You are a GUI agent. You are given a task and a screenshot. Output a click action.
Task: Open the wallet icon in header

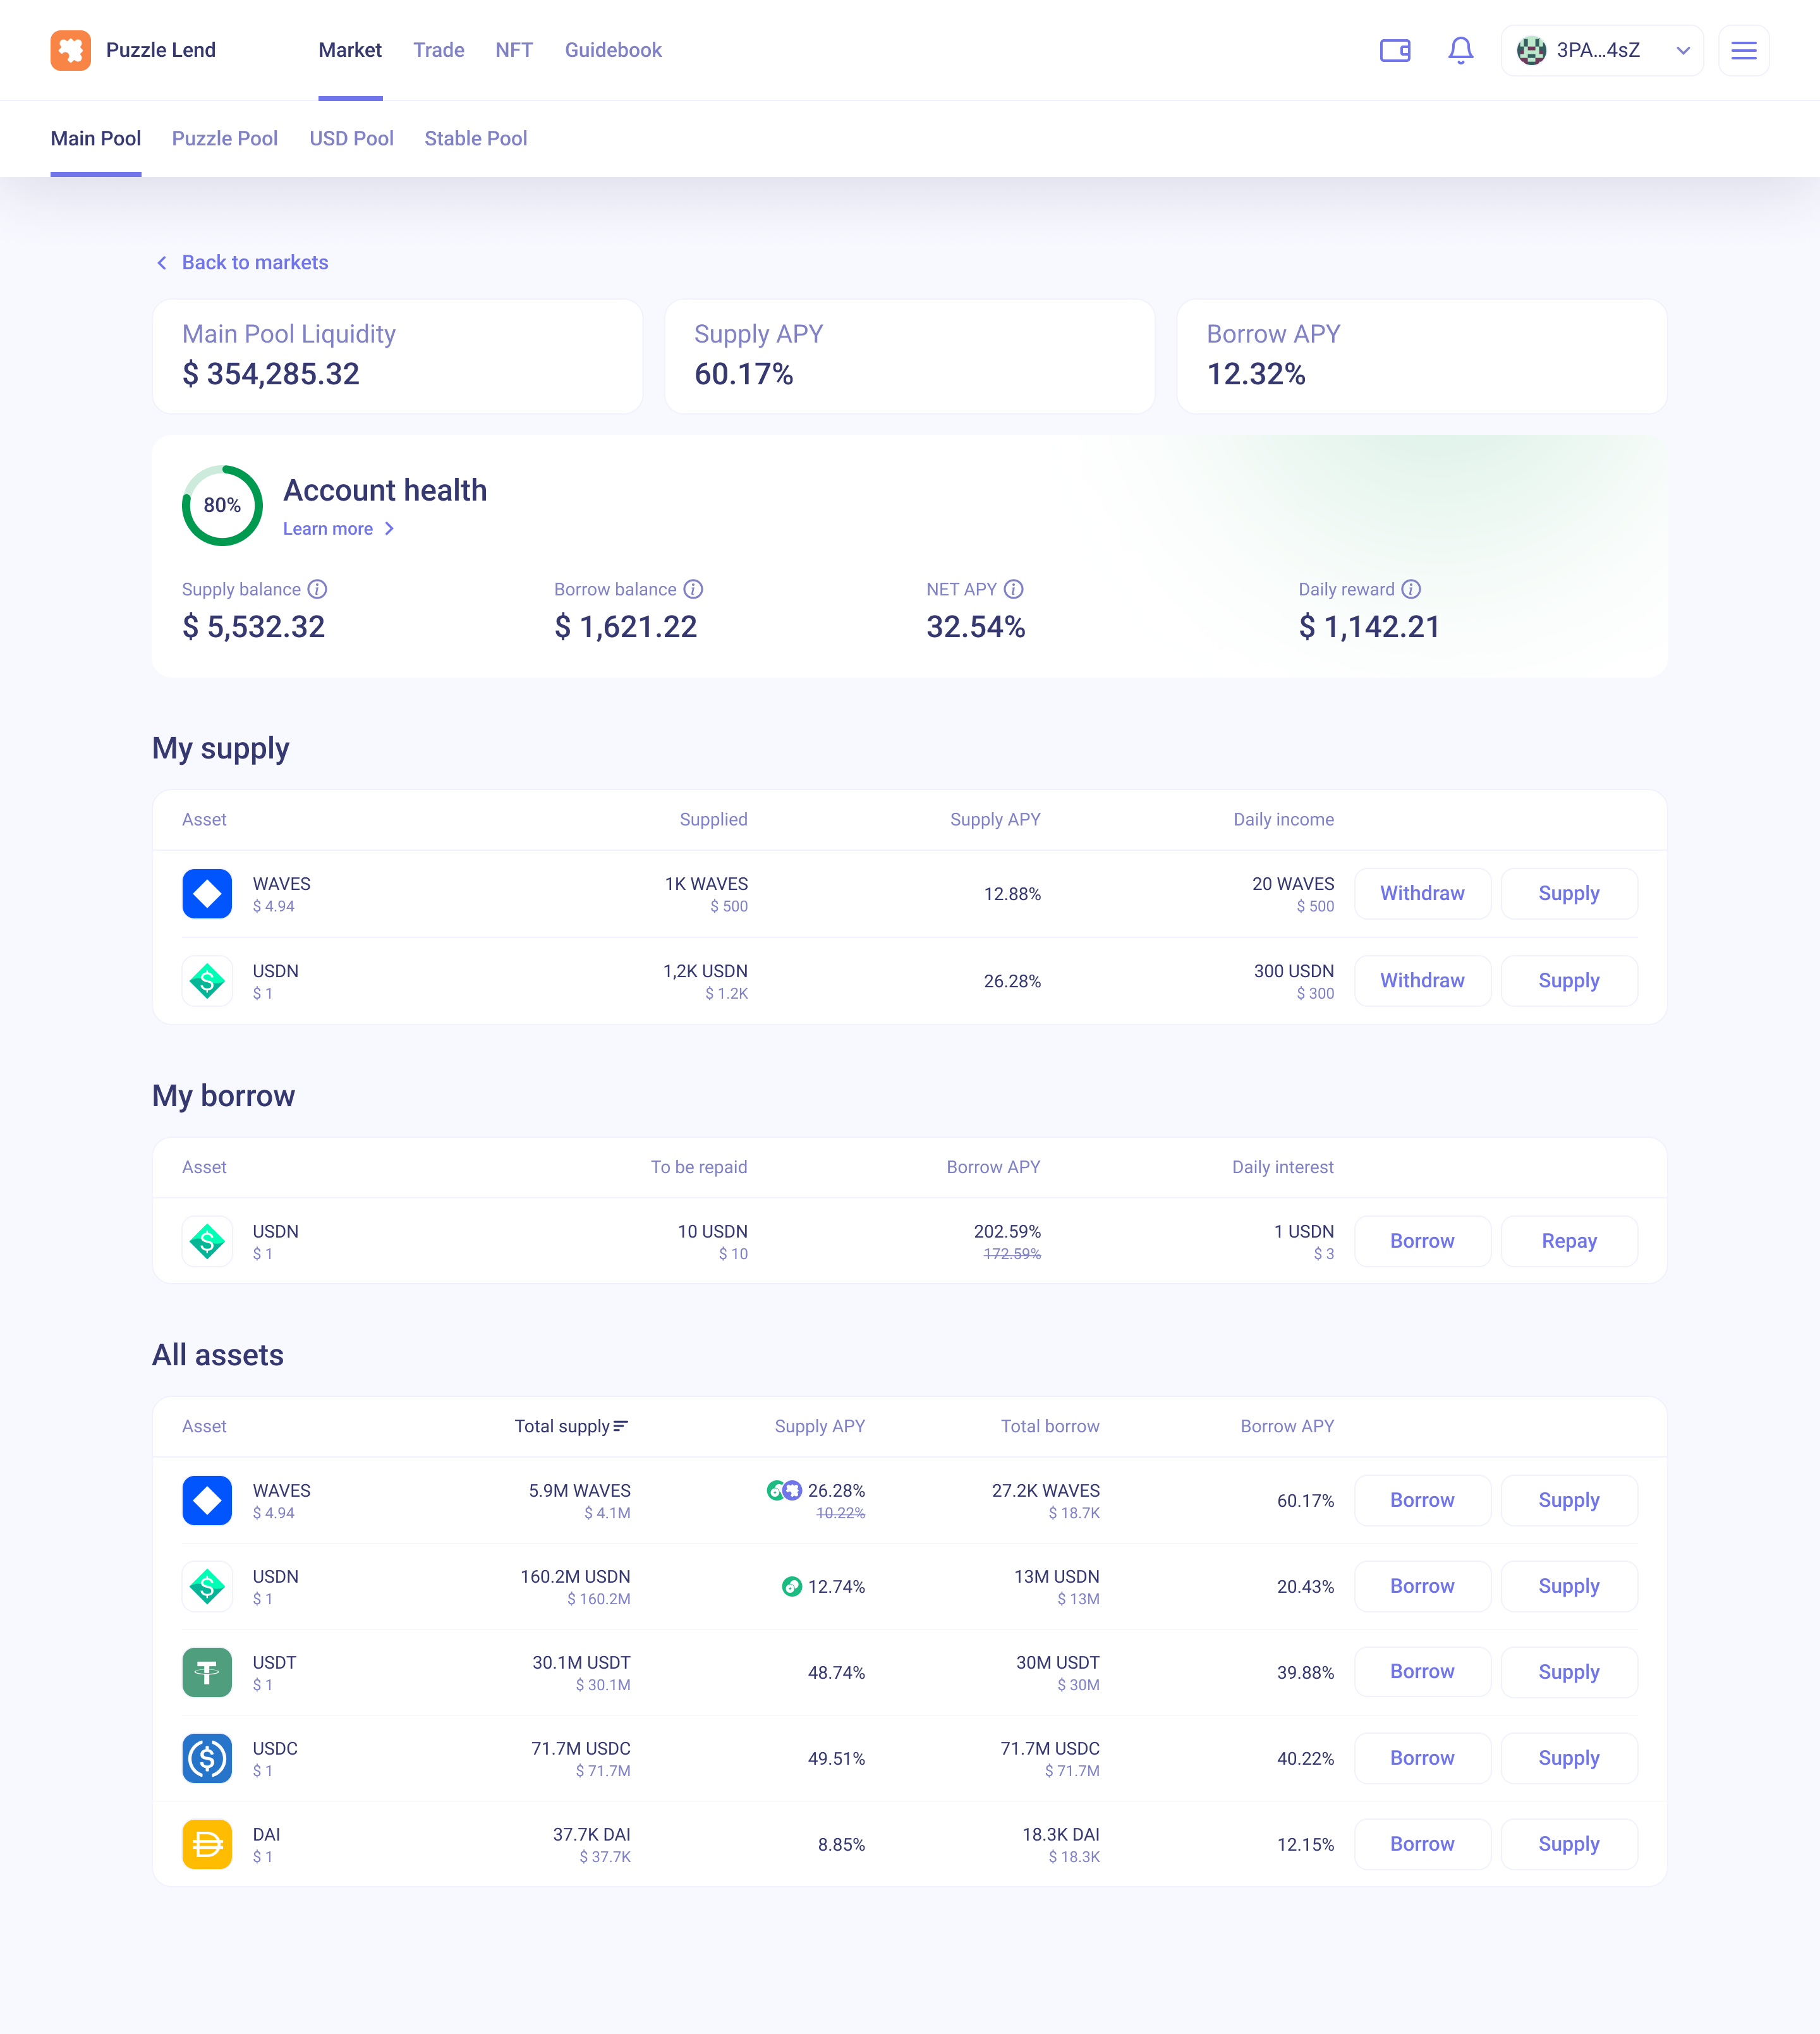[1394, 50]
